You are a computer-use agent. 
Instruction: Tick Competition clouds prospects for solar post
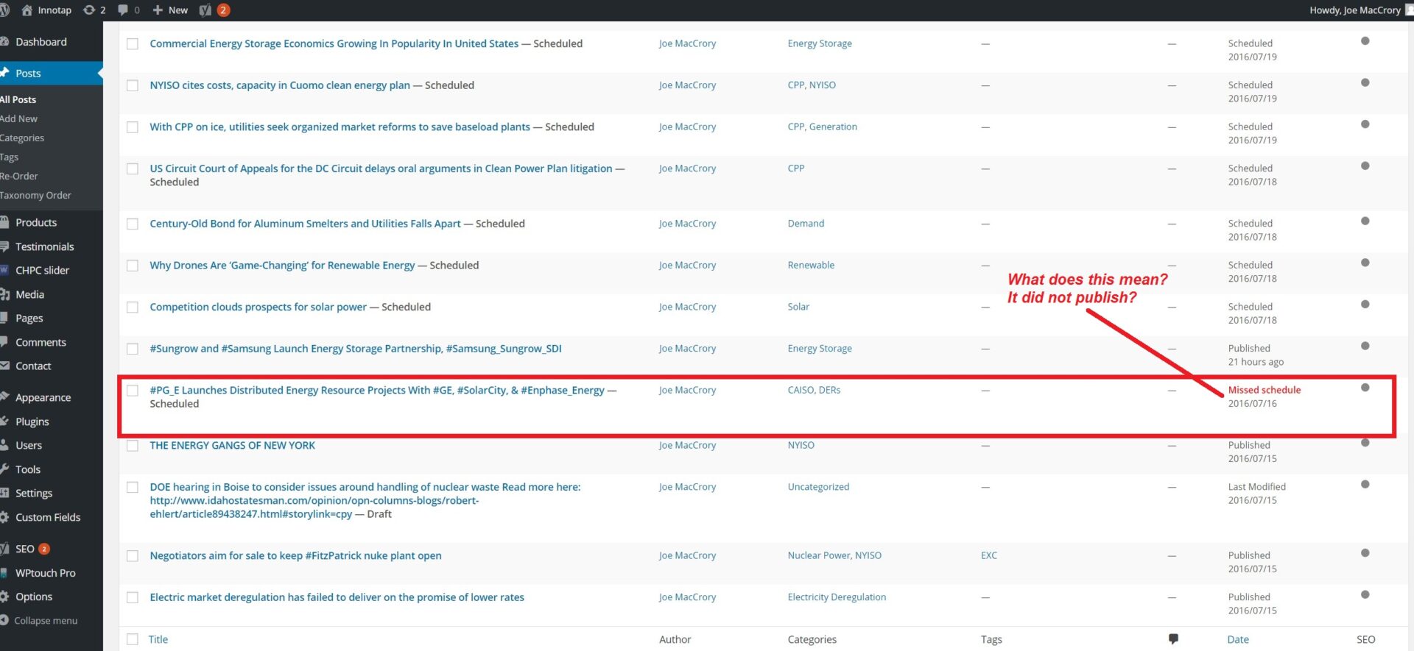point(133,307)
